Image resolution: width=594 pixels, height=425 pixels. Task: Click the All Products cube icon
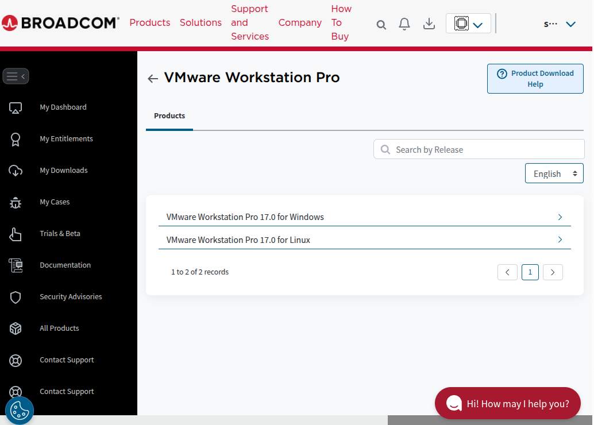tap(16, 329)
